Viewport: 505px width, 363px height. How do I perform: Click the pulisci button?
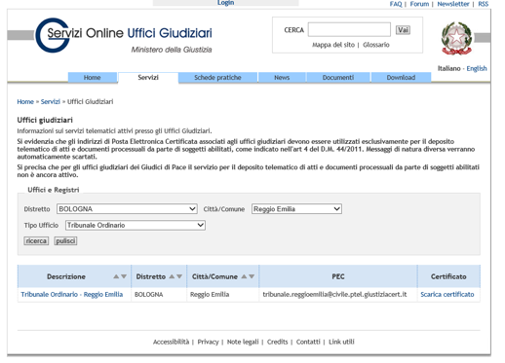tap(65, 241)
